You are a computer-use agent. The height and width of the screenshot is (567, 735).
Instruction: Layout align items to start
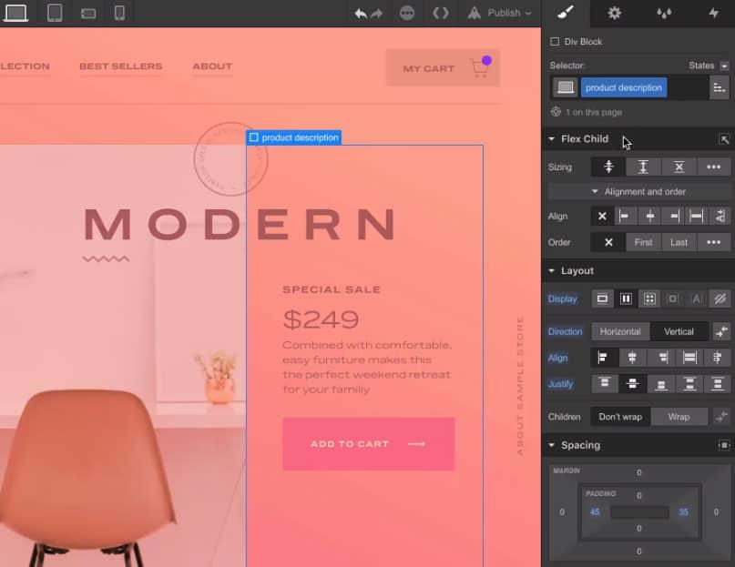[603, 358]
